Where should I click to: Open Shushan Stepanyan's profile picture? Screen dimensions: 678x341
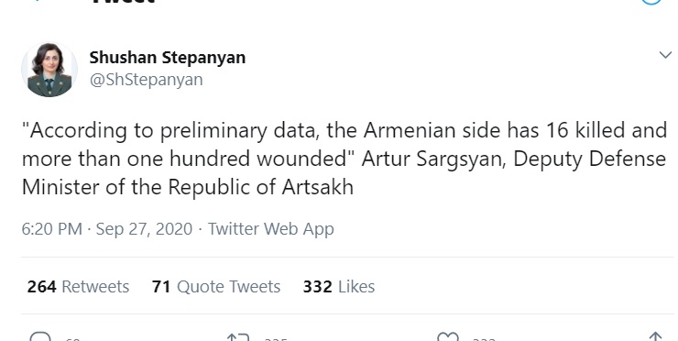(x=49, y=70)
